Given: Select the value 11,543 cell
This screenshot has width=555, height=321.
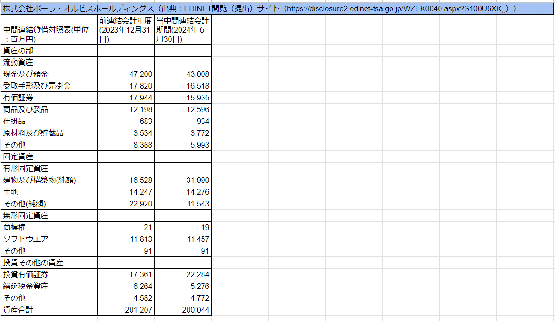Looking at the screenshot, I should (x=183, y=204).
